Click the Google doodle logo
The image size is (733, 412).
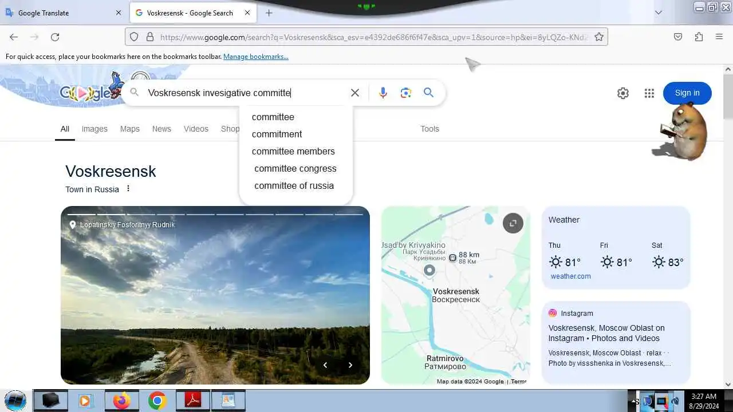[x=90, y=92]
